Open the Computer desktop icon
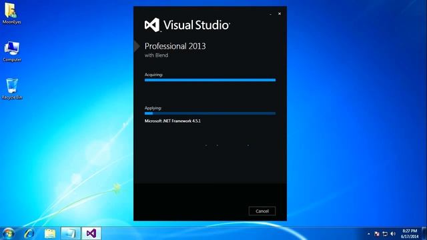This screenshot has width=427, height=240. pos(12,52)
